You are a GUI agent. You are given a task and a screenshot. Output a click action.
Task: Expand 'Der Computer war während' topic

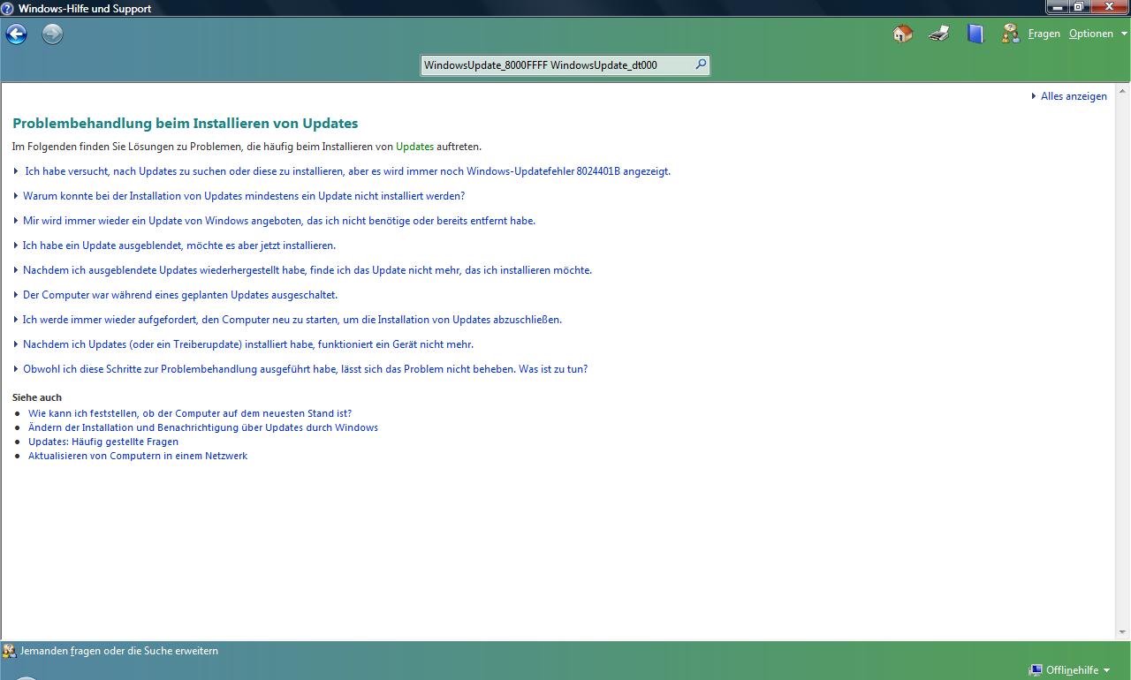179,295
